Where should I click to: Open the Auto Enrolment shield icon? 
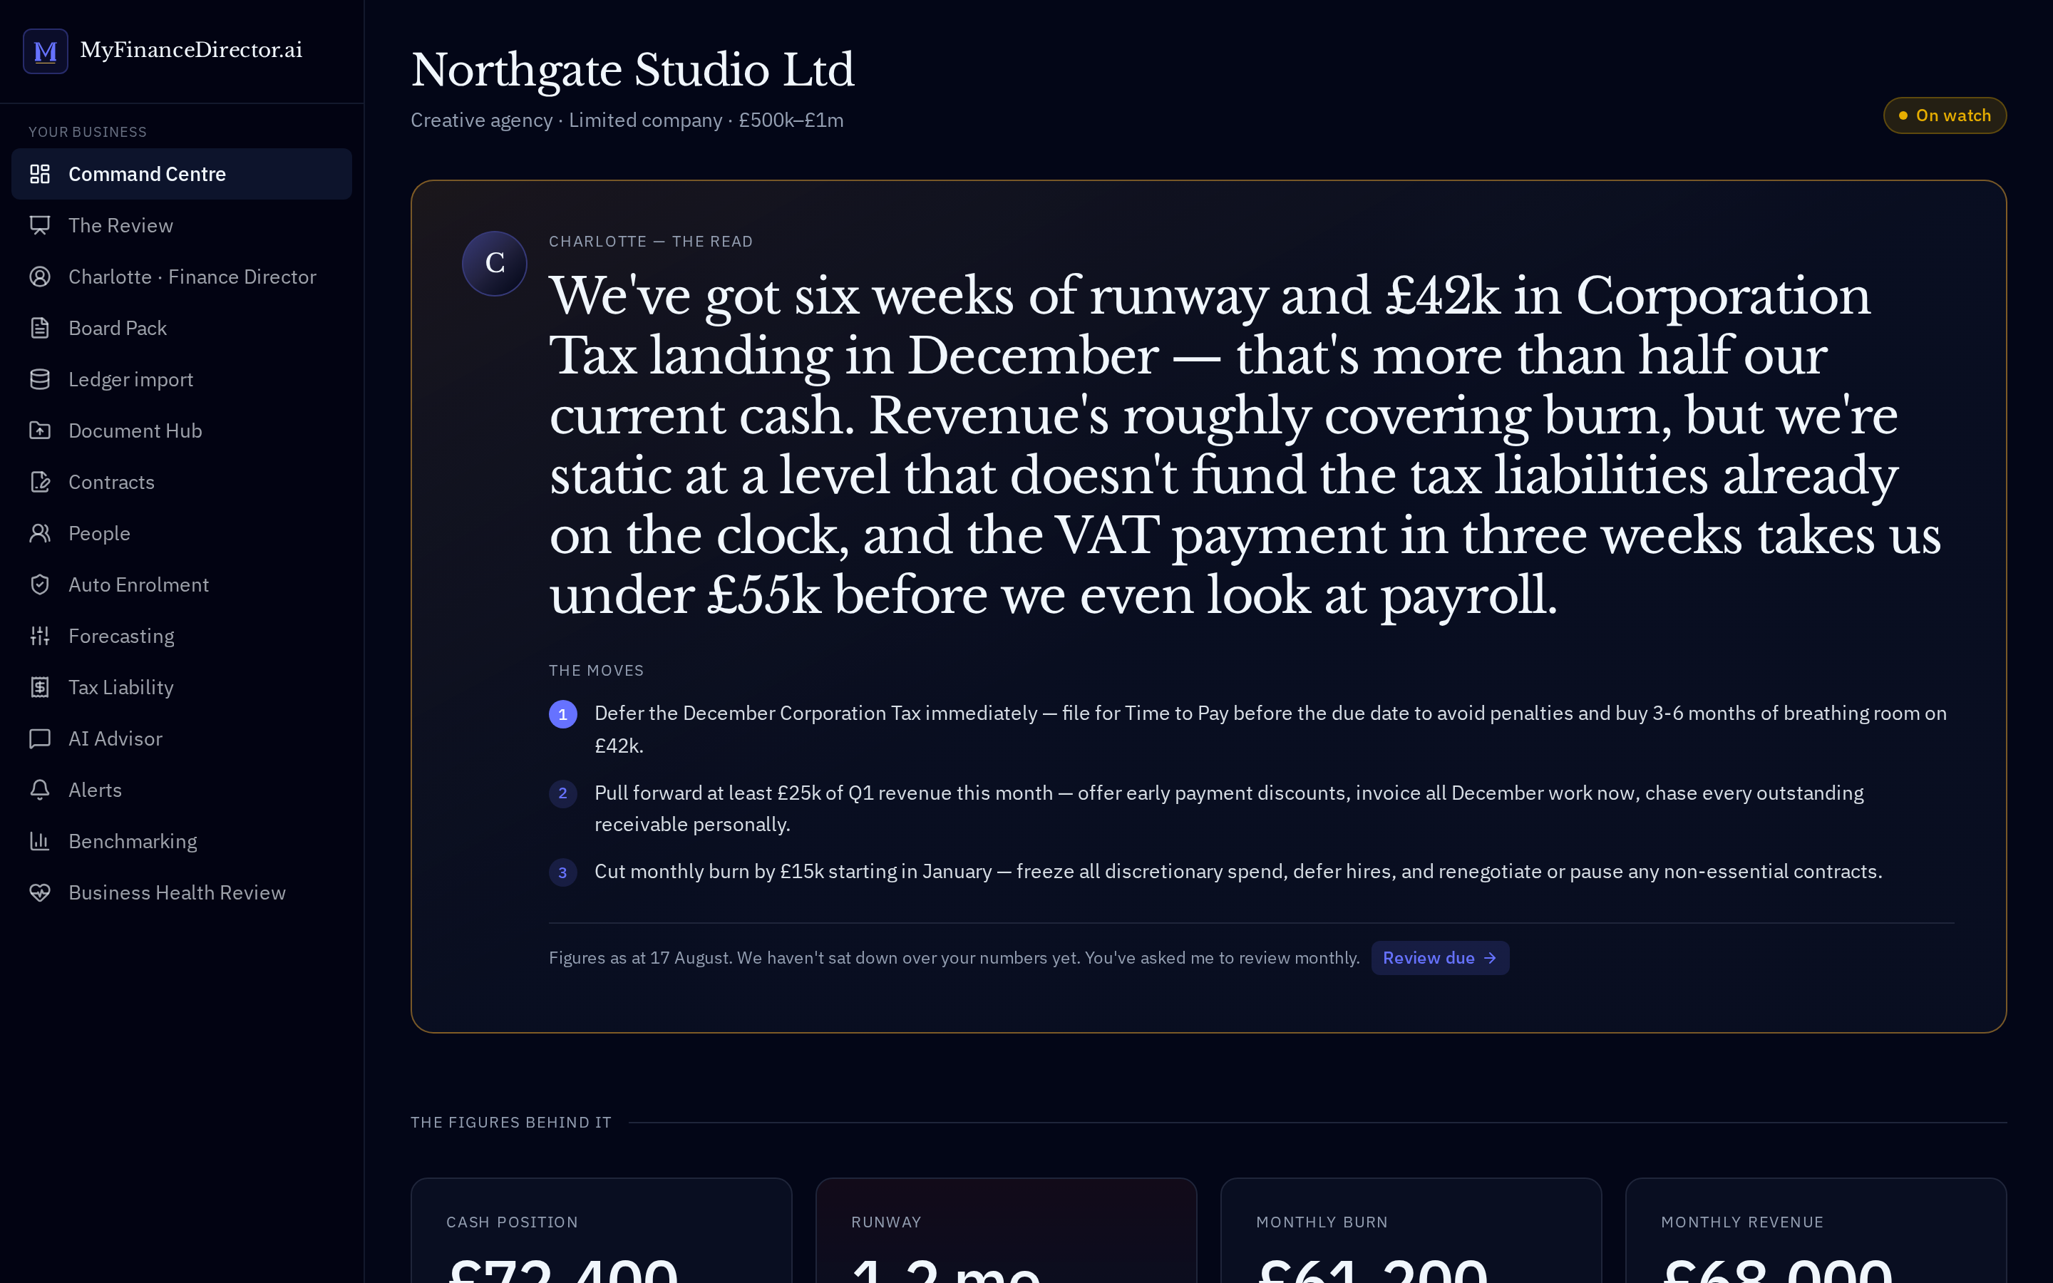40,584
